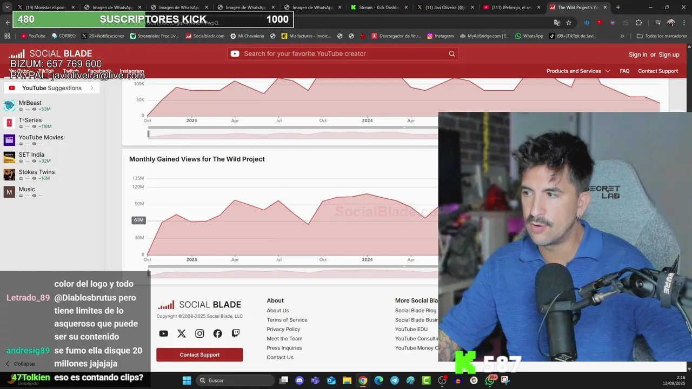Screen dimensions: 692x389
Task: Open Social Blade's Facebook footer icon
Action: (217, 333)
